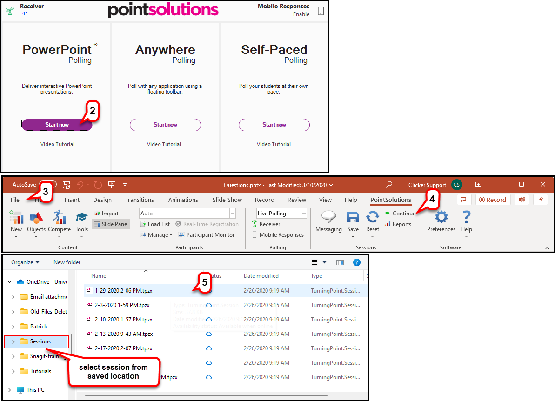Screen dimensions: 555x401
Task: Click the mobile phone icon beside Mobile Responses
Action: (x=321, y=11)
